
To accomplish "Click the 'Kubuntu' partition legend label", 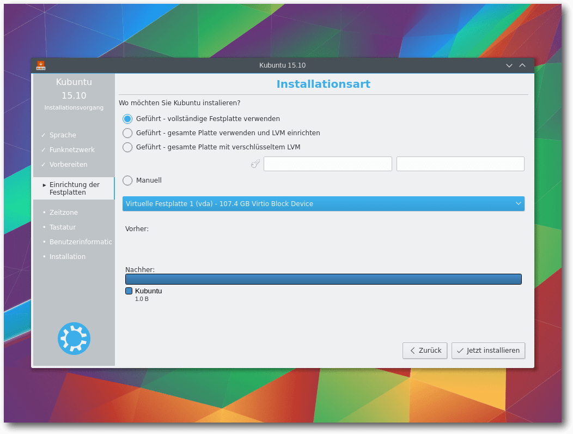I will [148, 291].
